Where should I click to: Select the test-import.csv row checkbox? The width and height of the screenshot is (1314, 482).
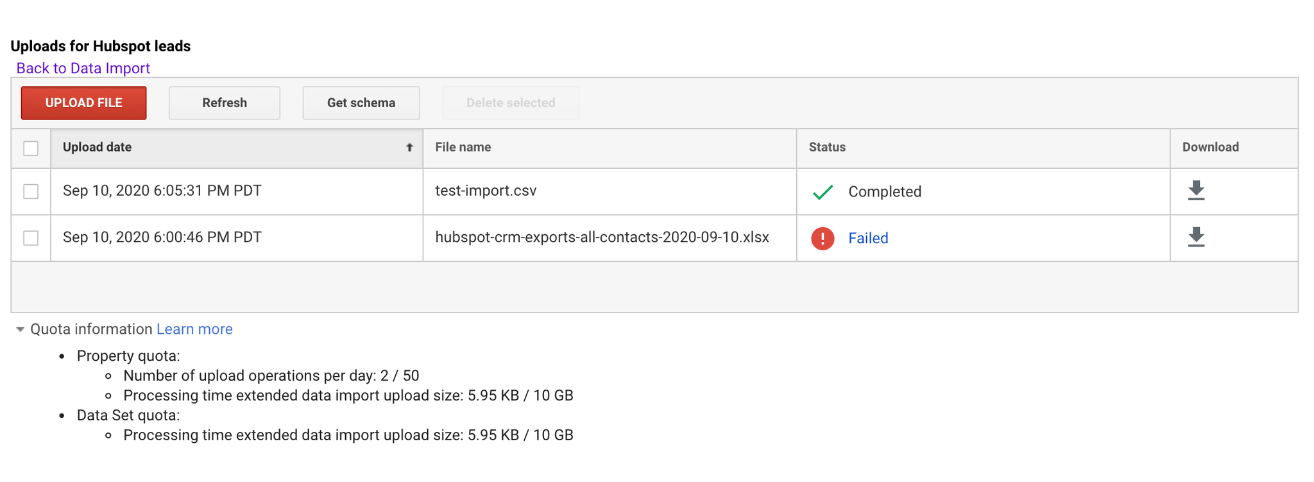31,192
